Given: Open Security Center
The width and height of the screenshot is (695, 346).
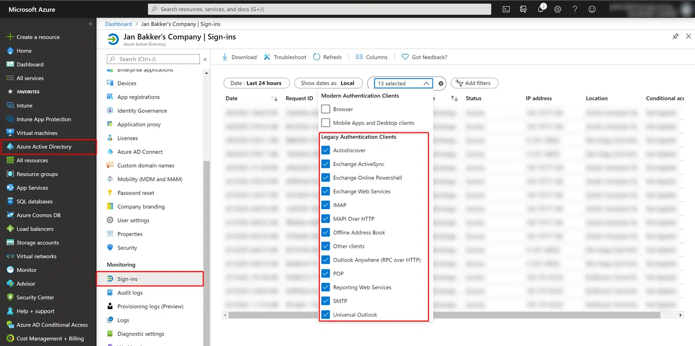Looking at the screenshot, I should tap(35, 297).
